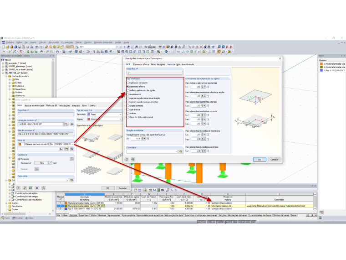This screenshot has width=346, height=260.
Task: Click the comment library icon in Editar superfície dialog
Action: (72, 180)
